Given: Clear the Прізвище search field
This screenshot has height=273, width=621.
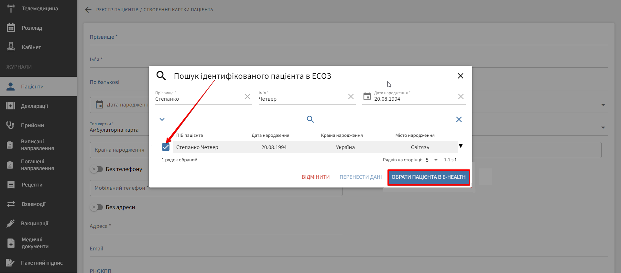Looking at the screenshot, I should pyautogui.click(x=247, y=96).
